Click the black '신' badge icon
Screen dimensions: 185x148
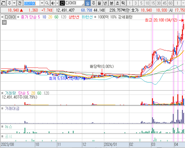62,3
